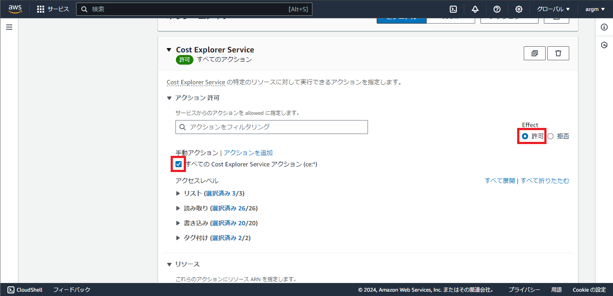Delete the statement using the trash icon
The width and height of the screenshot is (613, 296).
click(x=558, y=53)
